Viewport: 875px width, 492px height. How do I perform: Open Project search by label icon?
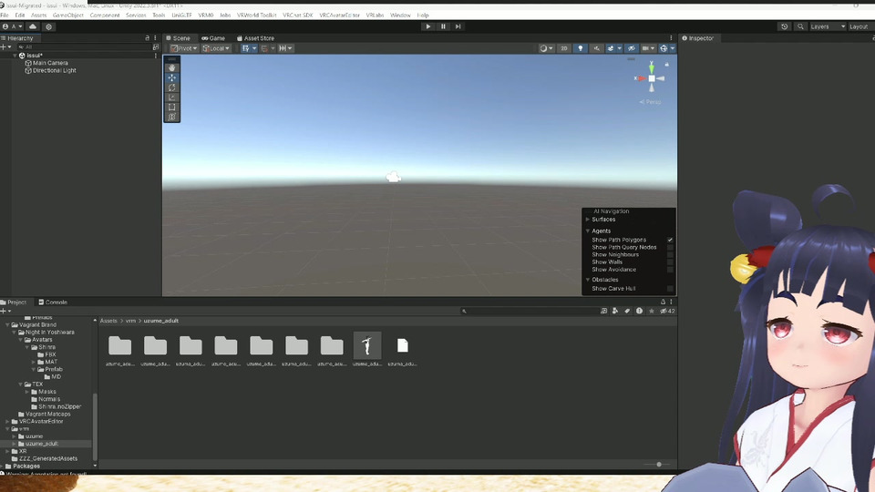627,311
